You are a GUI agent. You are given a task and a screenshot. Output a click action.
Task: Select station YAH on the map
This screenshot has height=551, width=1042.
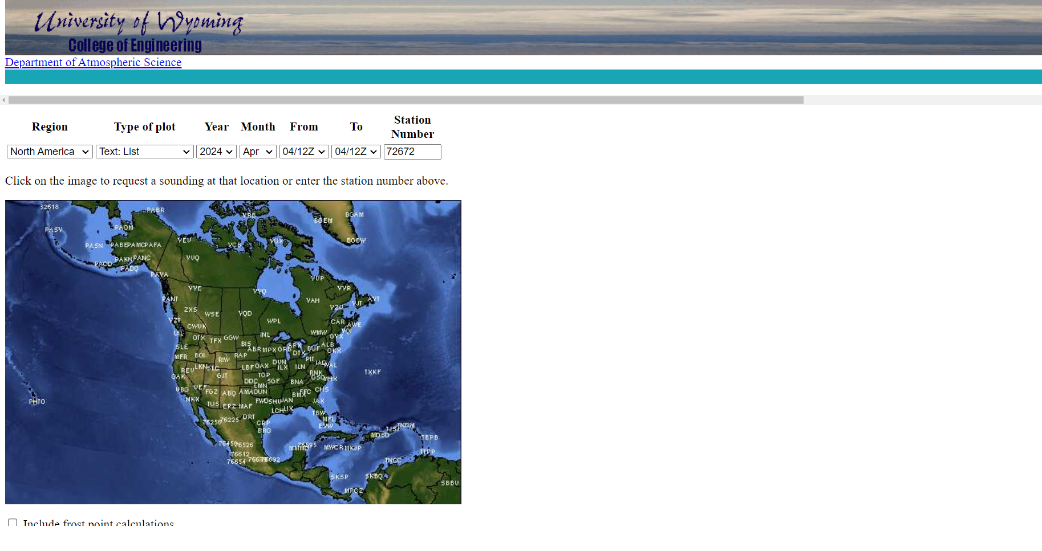313,300
